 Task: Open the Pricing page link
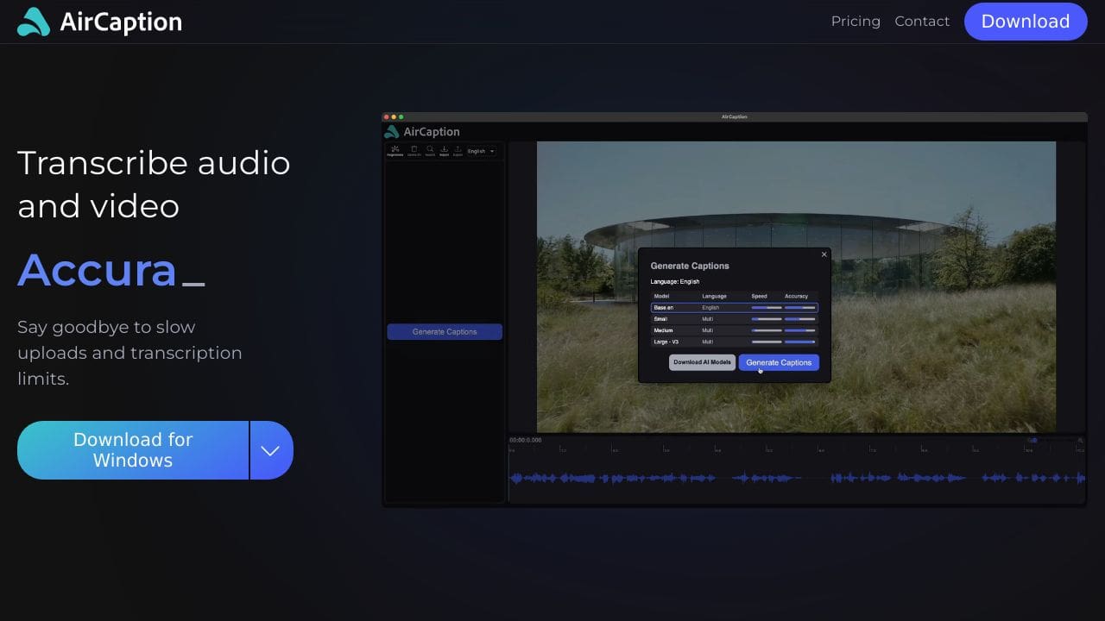(856, 22)
